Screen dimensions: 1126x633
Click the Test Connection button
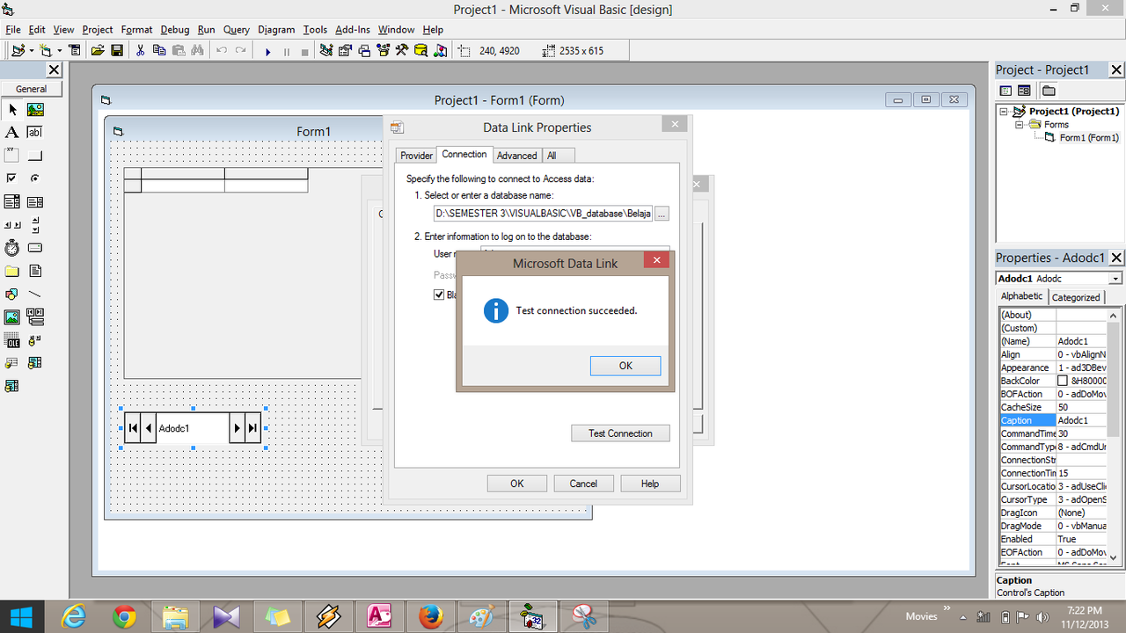coord(620,433)
